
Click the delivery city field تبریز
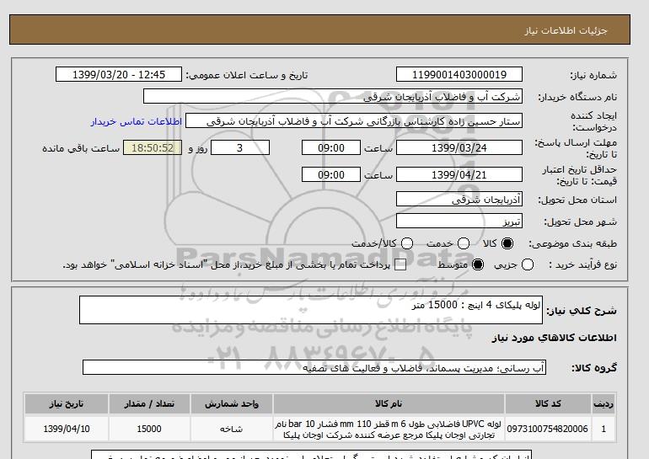[x=459, y=221]
